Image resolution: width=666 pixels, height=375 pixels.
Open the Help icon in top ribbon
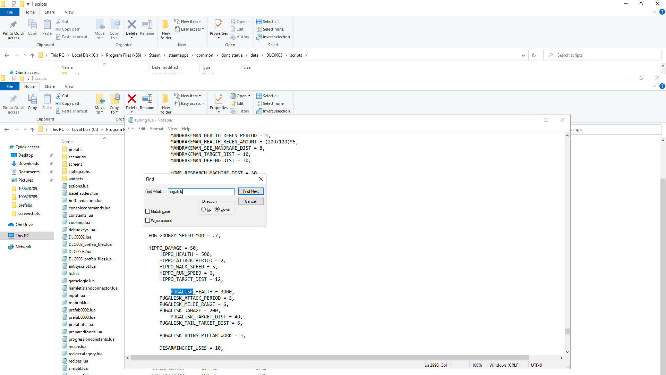(662, 12)
